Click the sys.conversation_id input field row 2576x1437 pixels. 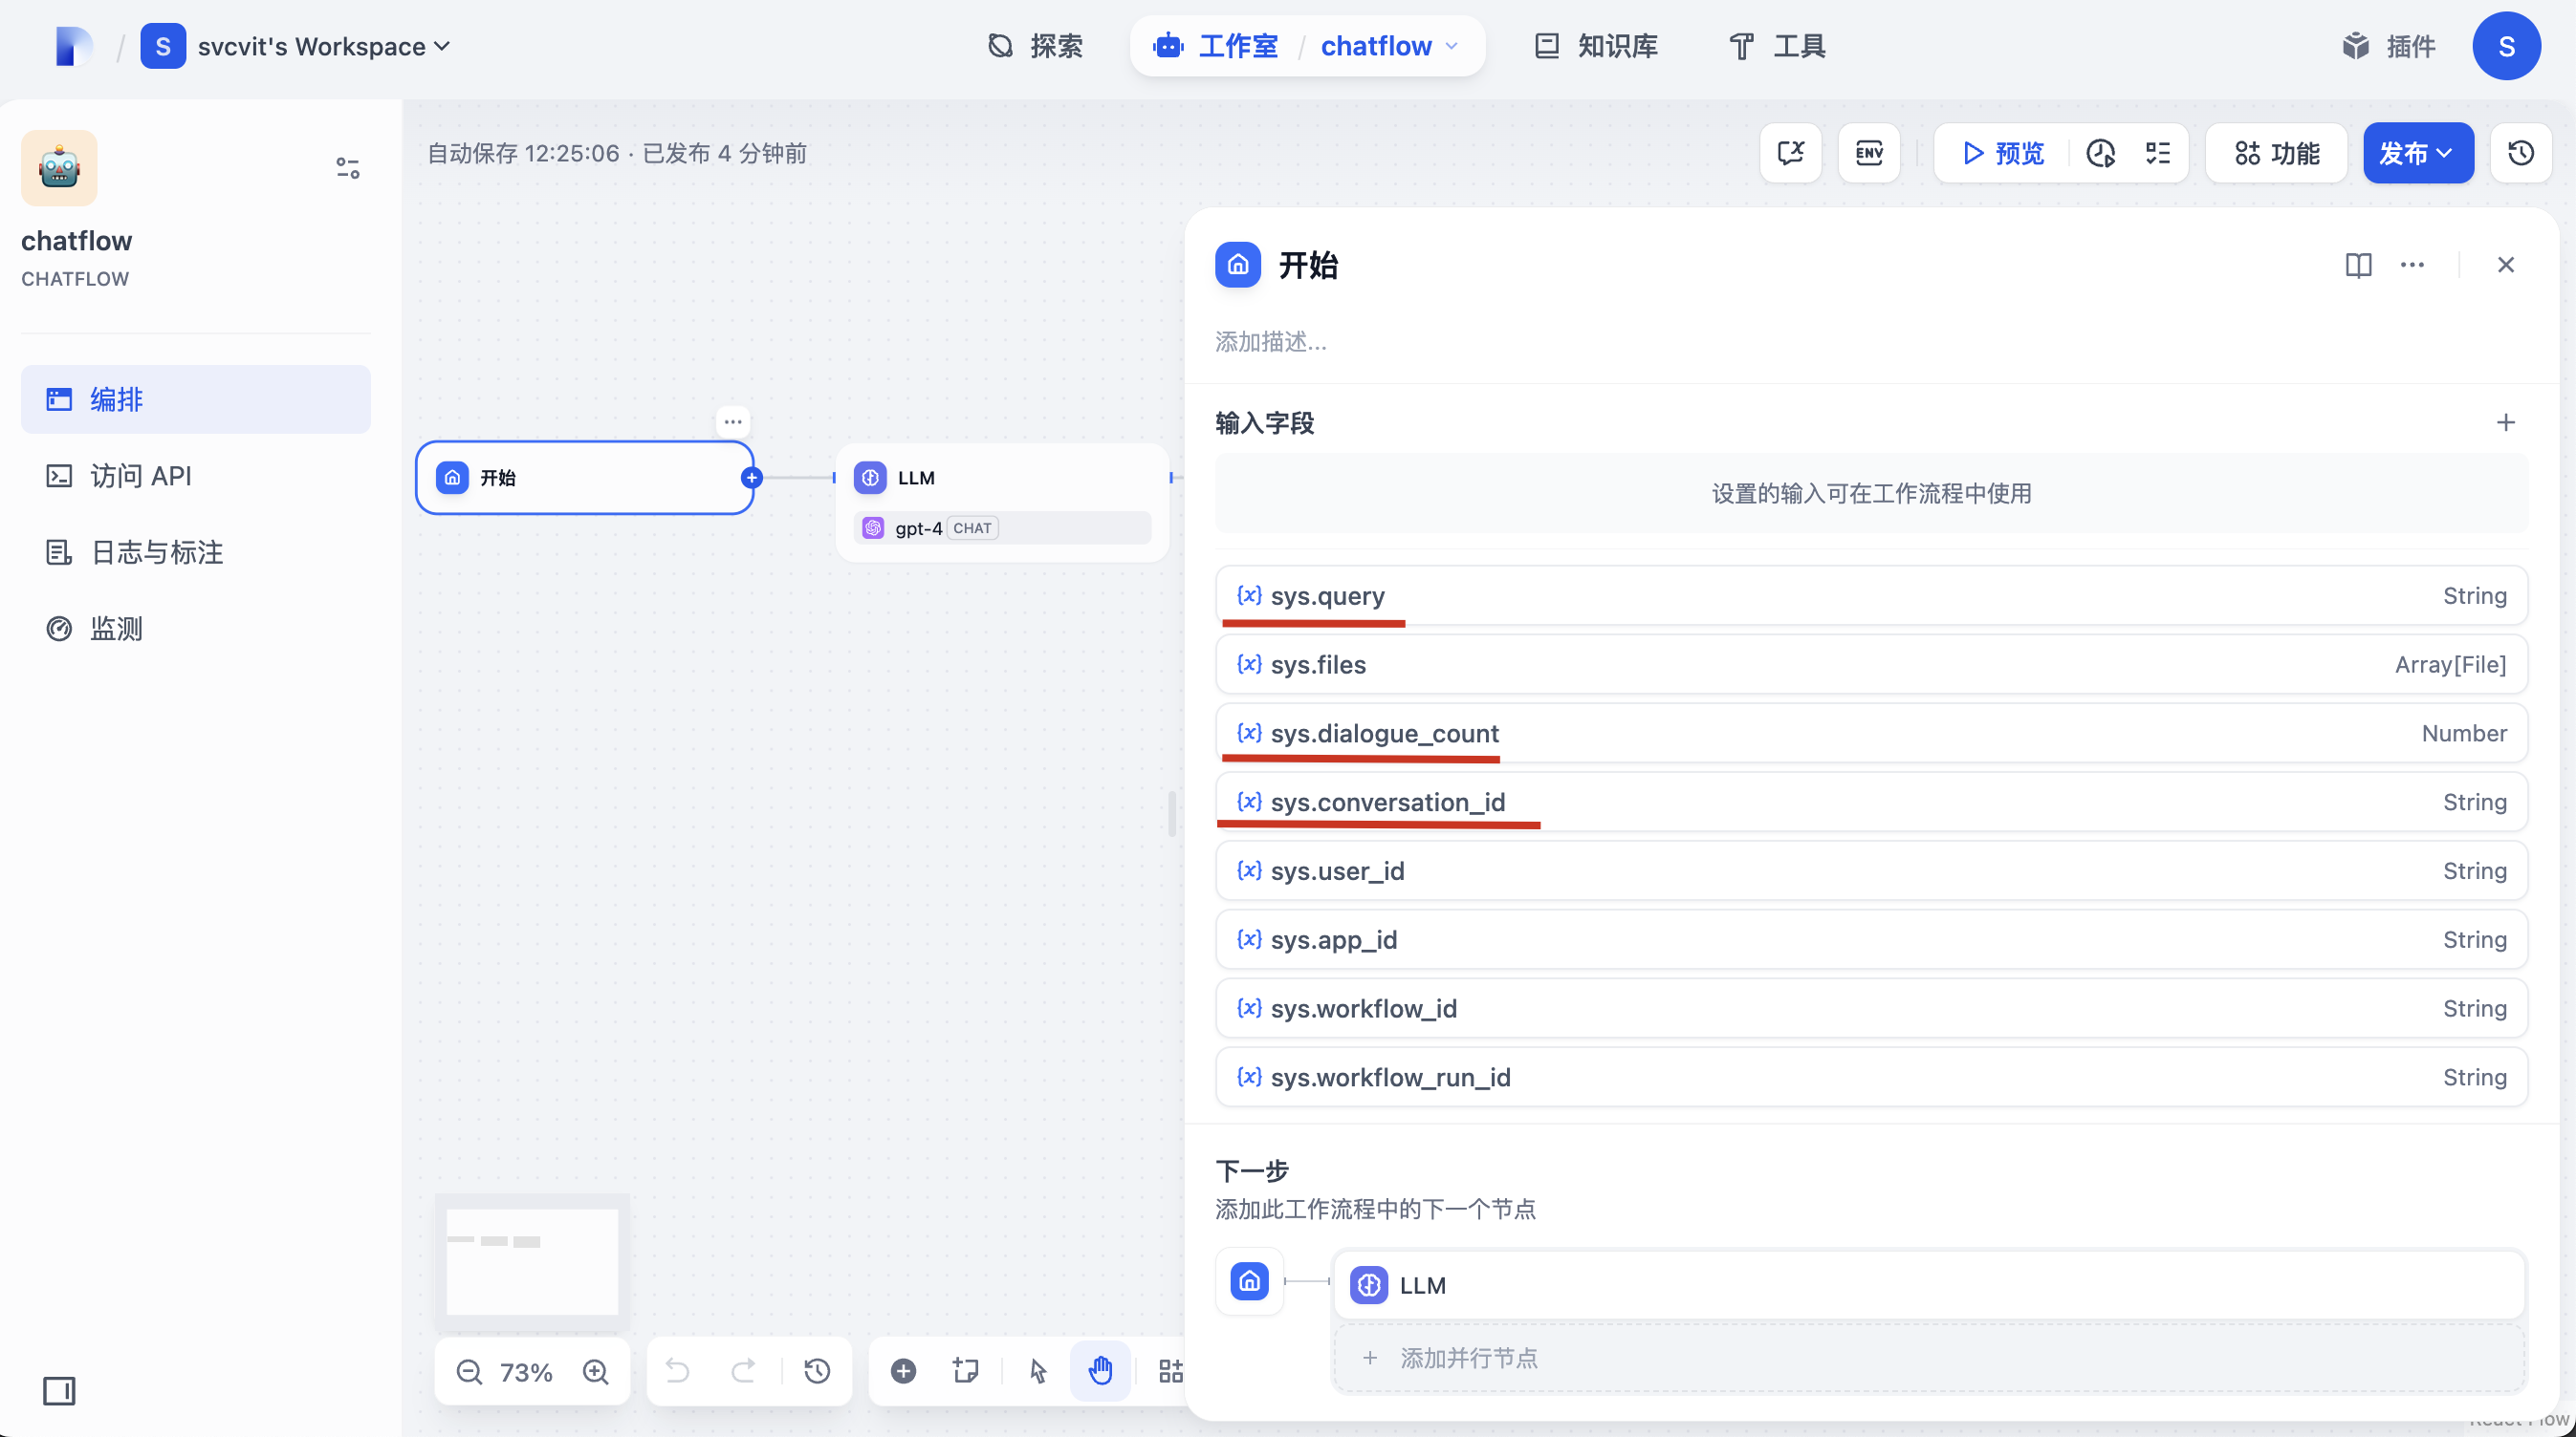click(x=1870, y=802)
